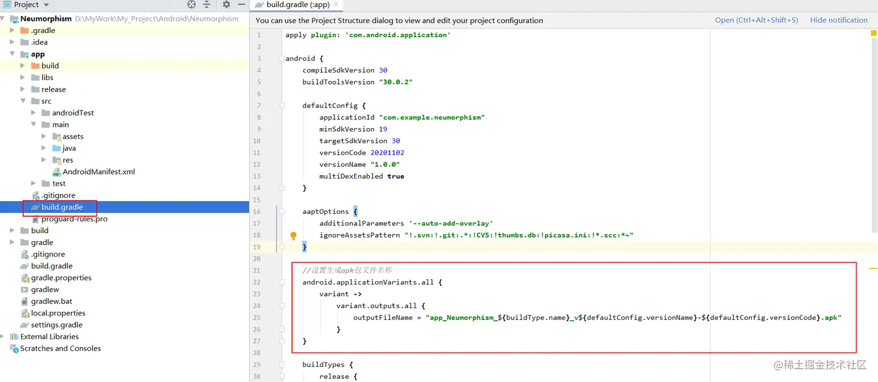Fold the defaultConfig block at line 7
Image resolution: width=878 pixels, height=382 pixels.
(282, 105)
